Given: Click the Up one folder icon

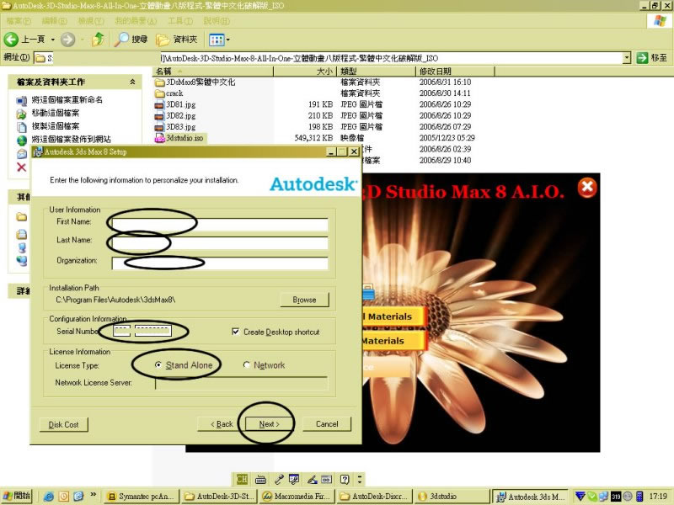Looking at the screenshot, I should point(99,39).
